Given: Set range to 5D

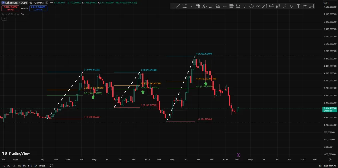Looking at the screenshot, I should click(9, 165).
